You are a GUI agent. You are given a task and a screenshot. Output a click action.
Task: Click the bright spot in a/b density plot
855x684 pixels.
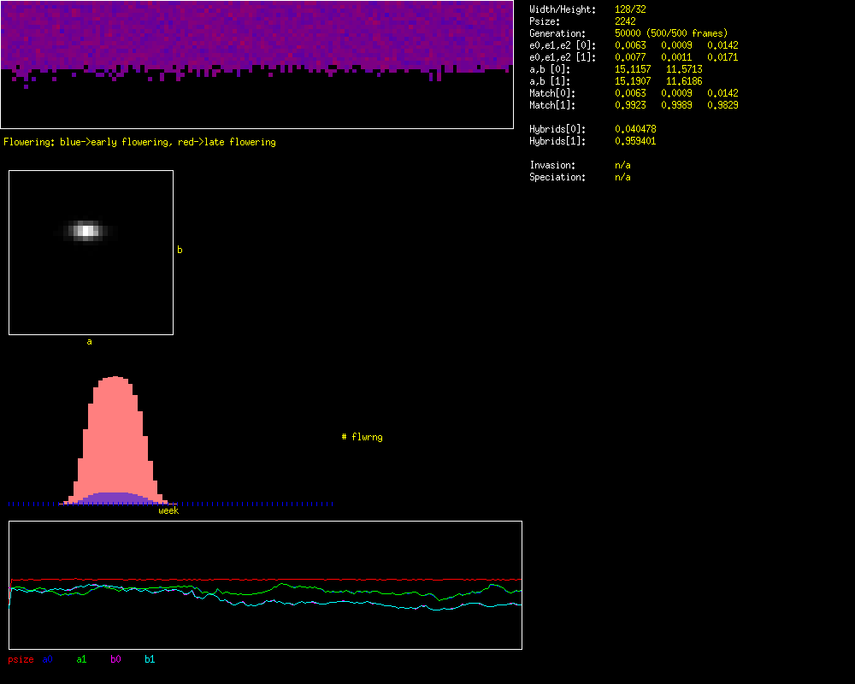pos(85,229)
